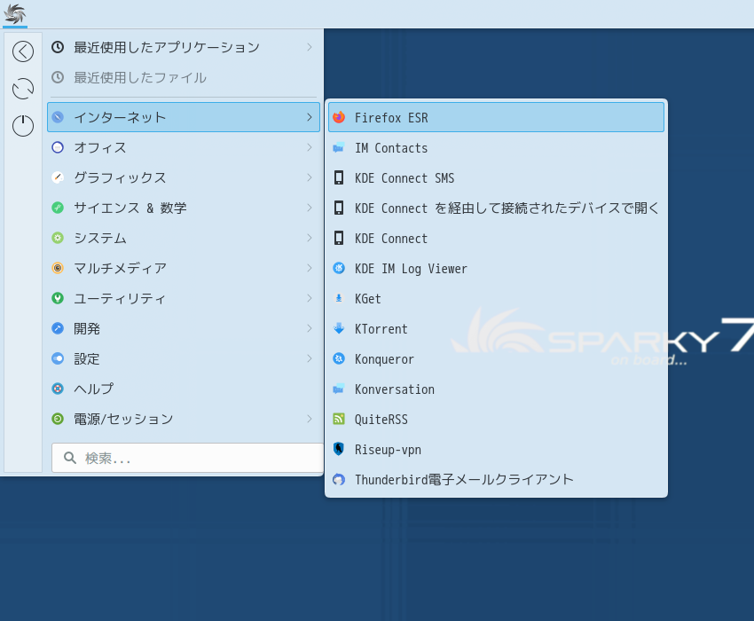The height and width of the screenshot is (621, 754).
Task: Select the 最近使用したファイル menu entry
Action: tap(184, 77)
